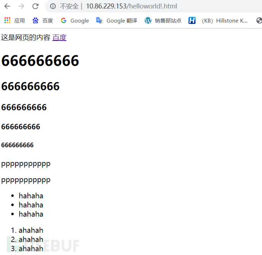Click the Hillstone H bookmark icon

pyautogui.click(x=192, y=21)
